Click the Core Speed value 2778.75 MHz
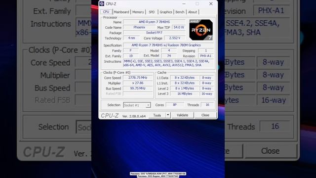 pos(138,78)
